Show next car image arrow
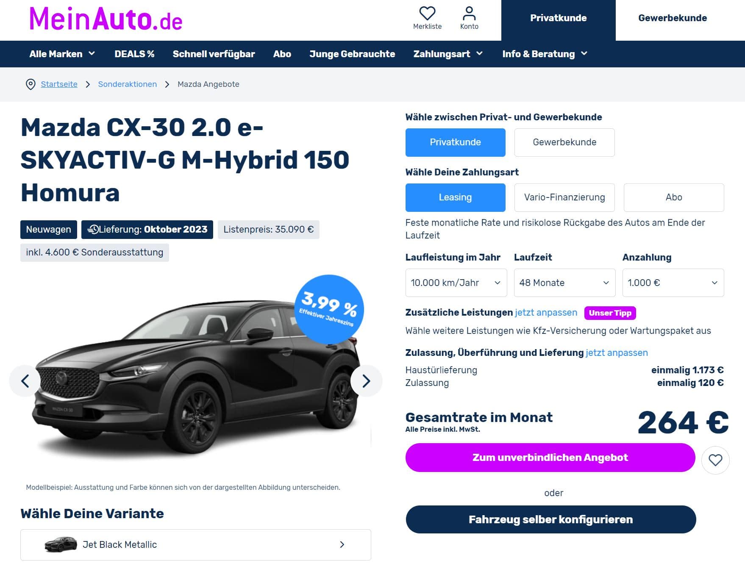The image size is (745, 569). click(x=367, y=381)
